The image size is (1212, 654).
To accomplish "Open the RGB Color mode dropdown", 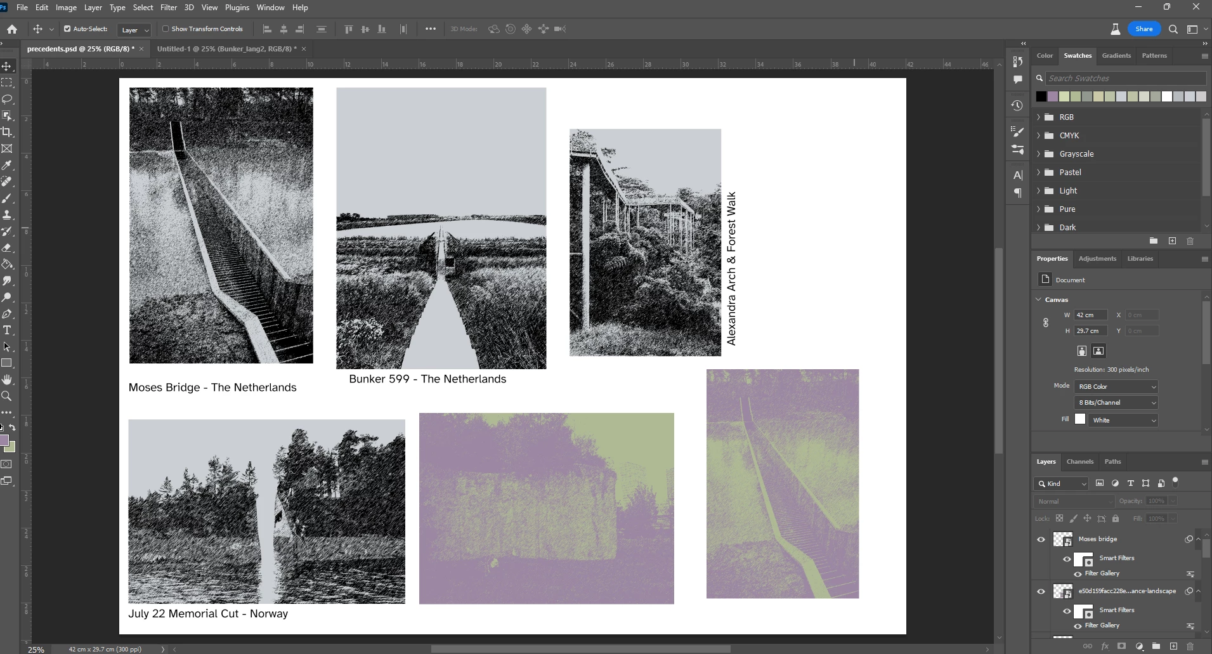I will (1116, 386).
